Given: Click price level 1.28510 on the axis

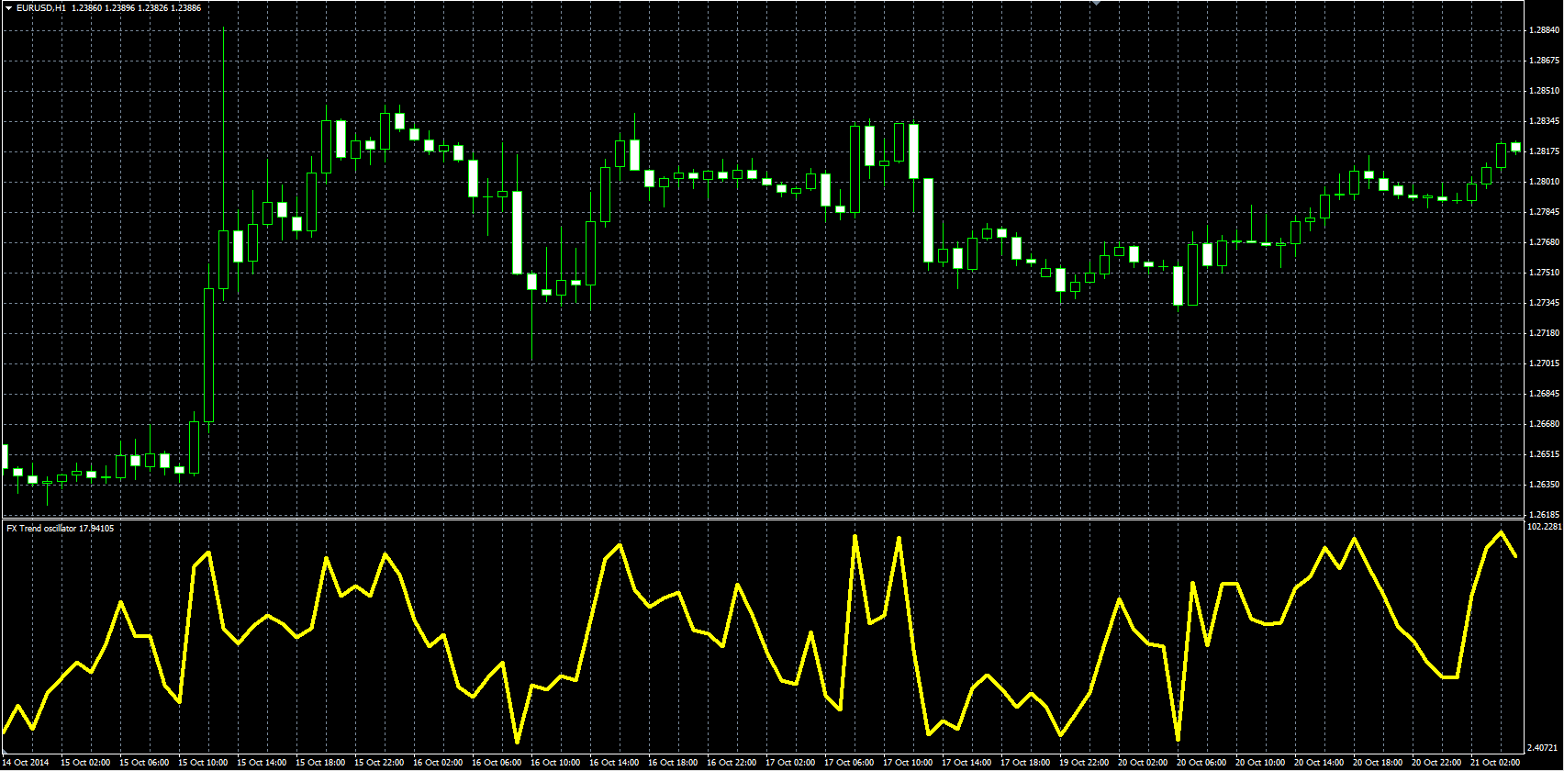Looking at the screenshot, I should tap(1545, 91).
